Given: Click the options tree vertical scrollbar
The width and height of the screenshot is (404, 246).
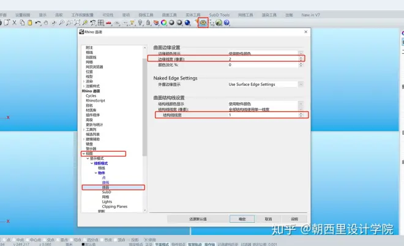Looking at the screenshot, I should coord(144,107).
